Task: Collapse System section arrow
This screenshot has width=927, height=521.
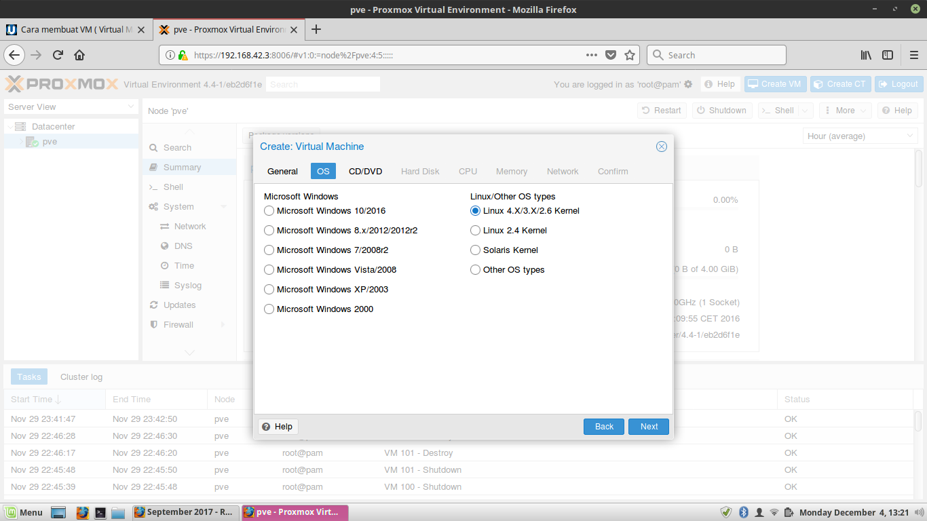Action: click(x=224, y=207)
